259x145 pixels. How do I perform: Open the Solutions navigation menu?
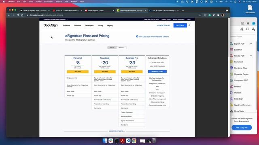pyautogui.click(x=77, y=25)
